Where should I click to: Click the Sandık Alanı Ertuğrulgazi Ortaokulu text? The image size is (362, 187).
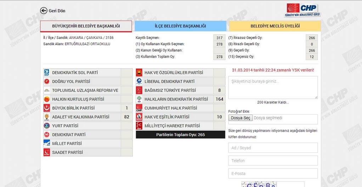click(77, 44)
